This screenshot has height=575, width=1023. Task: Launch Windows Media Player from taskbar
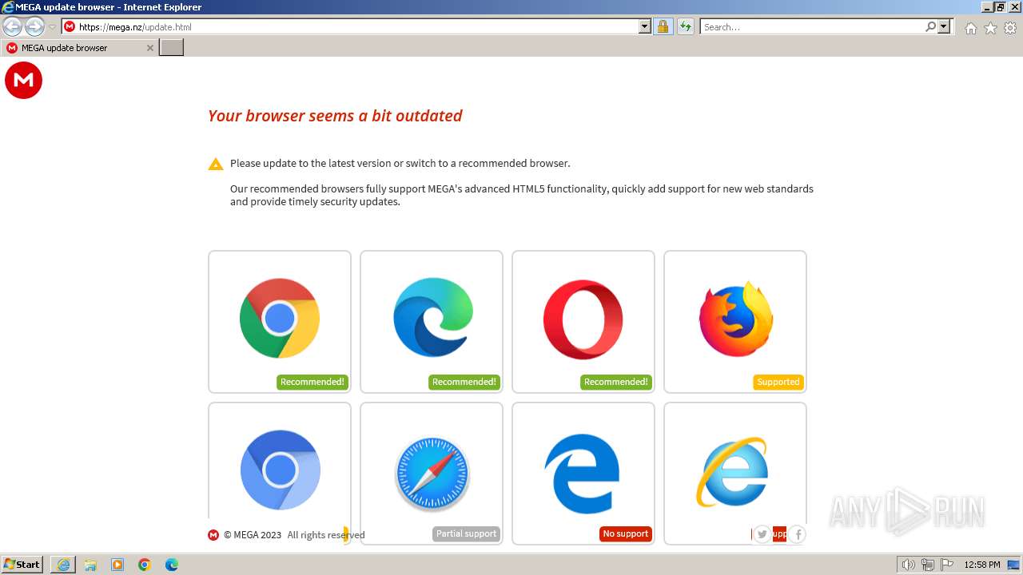[x=117, y=565]
